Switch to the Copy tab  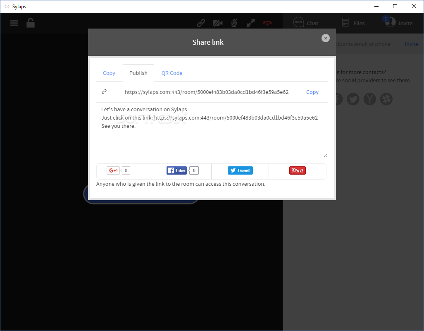[109, 73]
